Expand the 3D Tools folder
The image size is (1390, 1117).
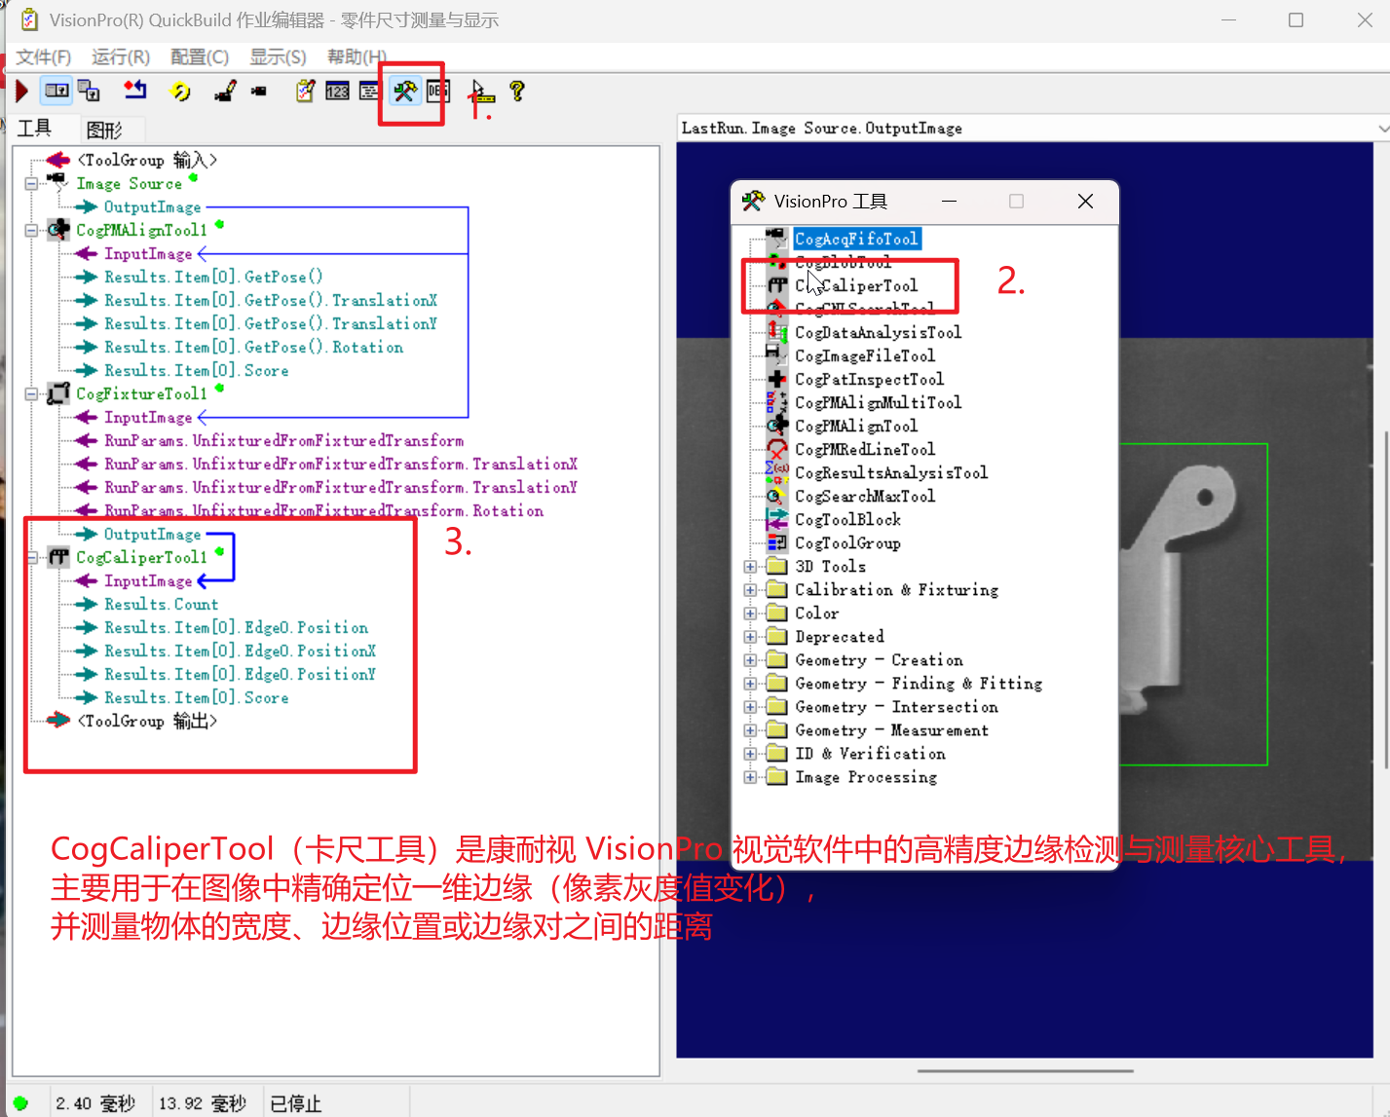750,566
